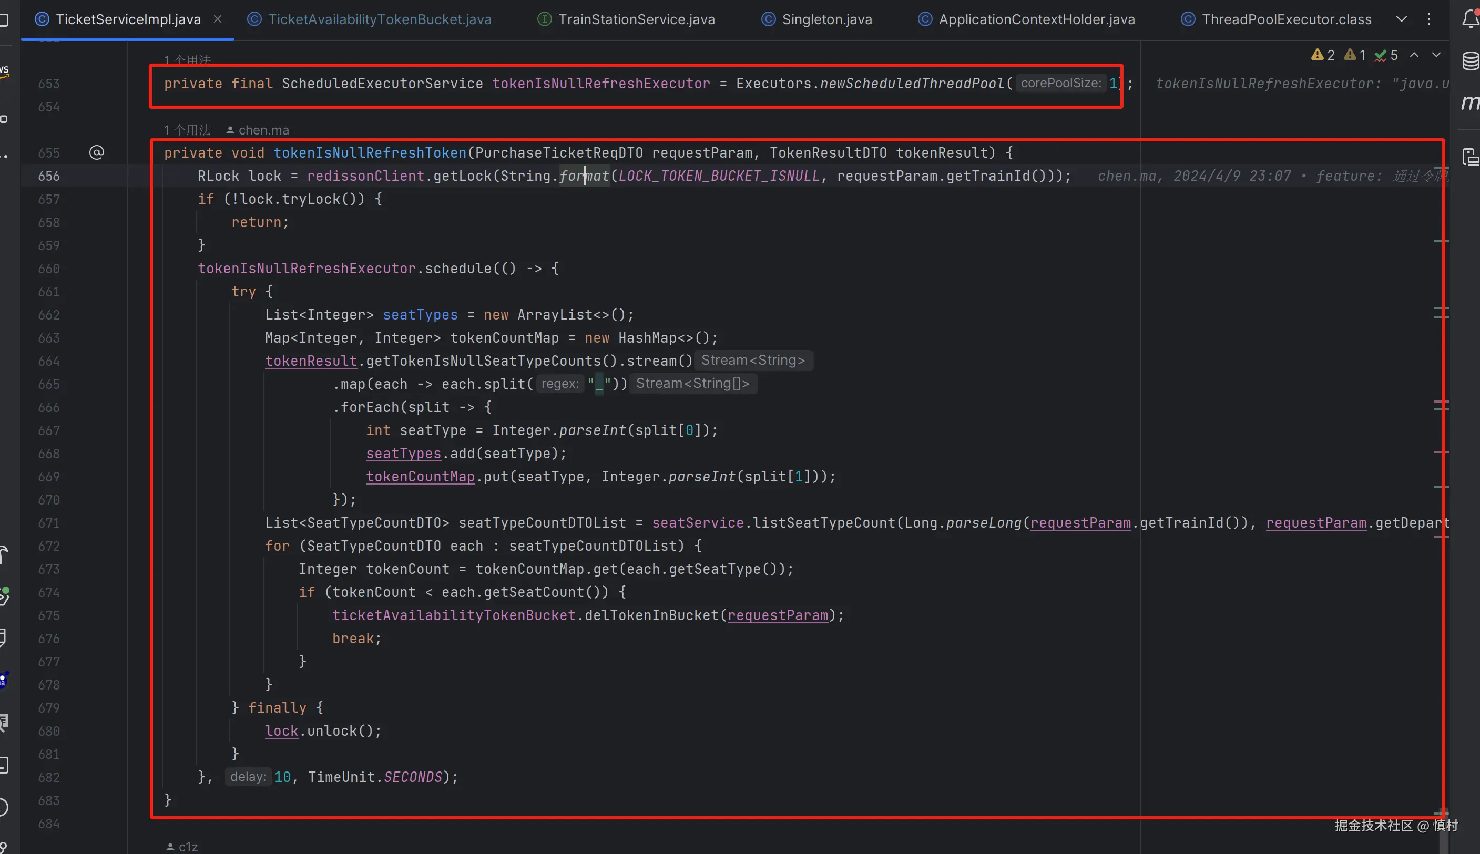Click the corePoolSize inlay hint
Viewport: 1480px width, 854px height.
click(1060, 83)
